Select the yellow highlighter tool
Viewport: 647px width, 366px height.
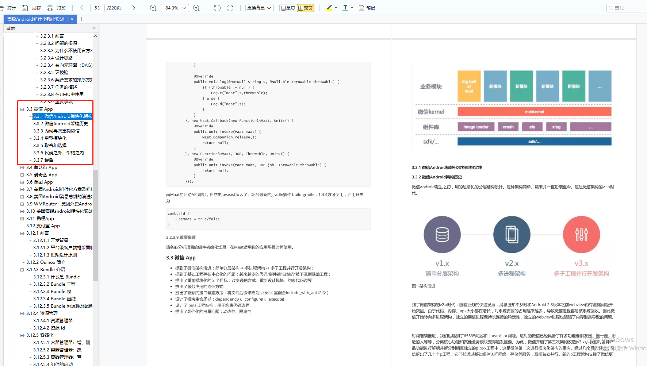[x=329, y=8]
